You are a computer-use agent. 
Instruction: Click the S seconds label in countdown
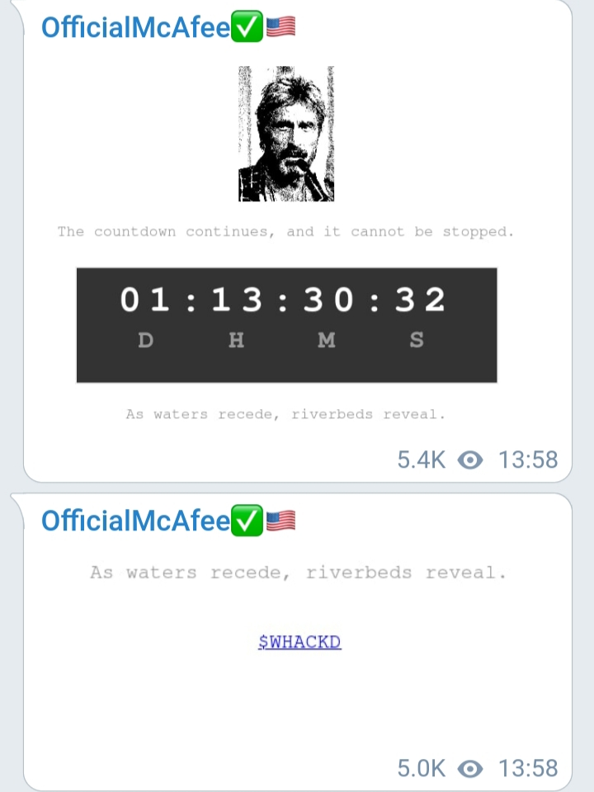click(x=417, y=340)
